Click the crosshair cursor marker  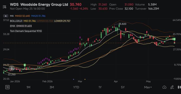12,68
